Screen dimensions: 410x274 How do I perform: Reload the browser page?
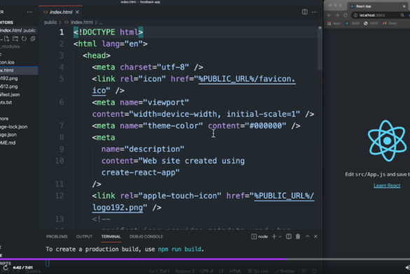346,15
